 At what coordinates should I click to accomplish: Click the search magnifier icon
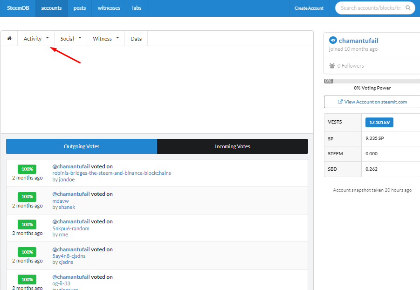408,8
